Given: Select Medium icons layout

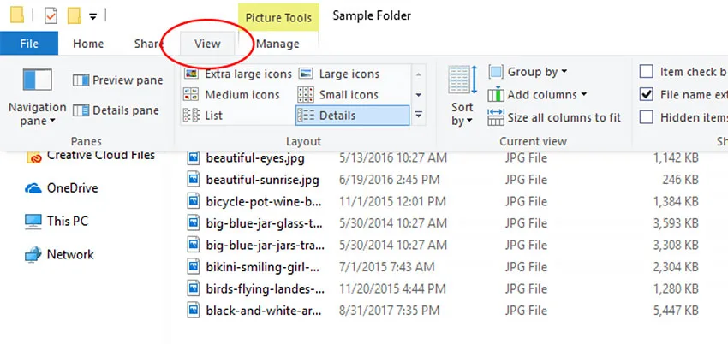Looking at the screenshot, I should pos(231,95).
